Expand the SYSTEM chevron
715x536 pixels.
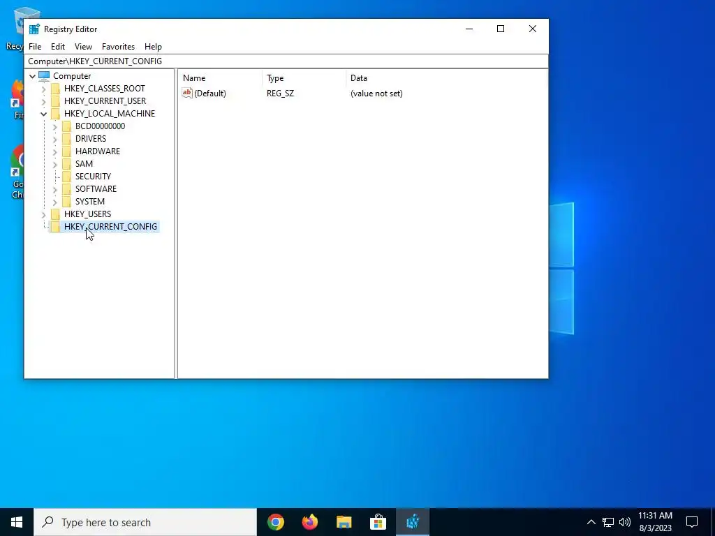(x=55, y=202)
